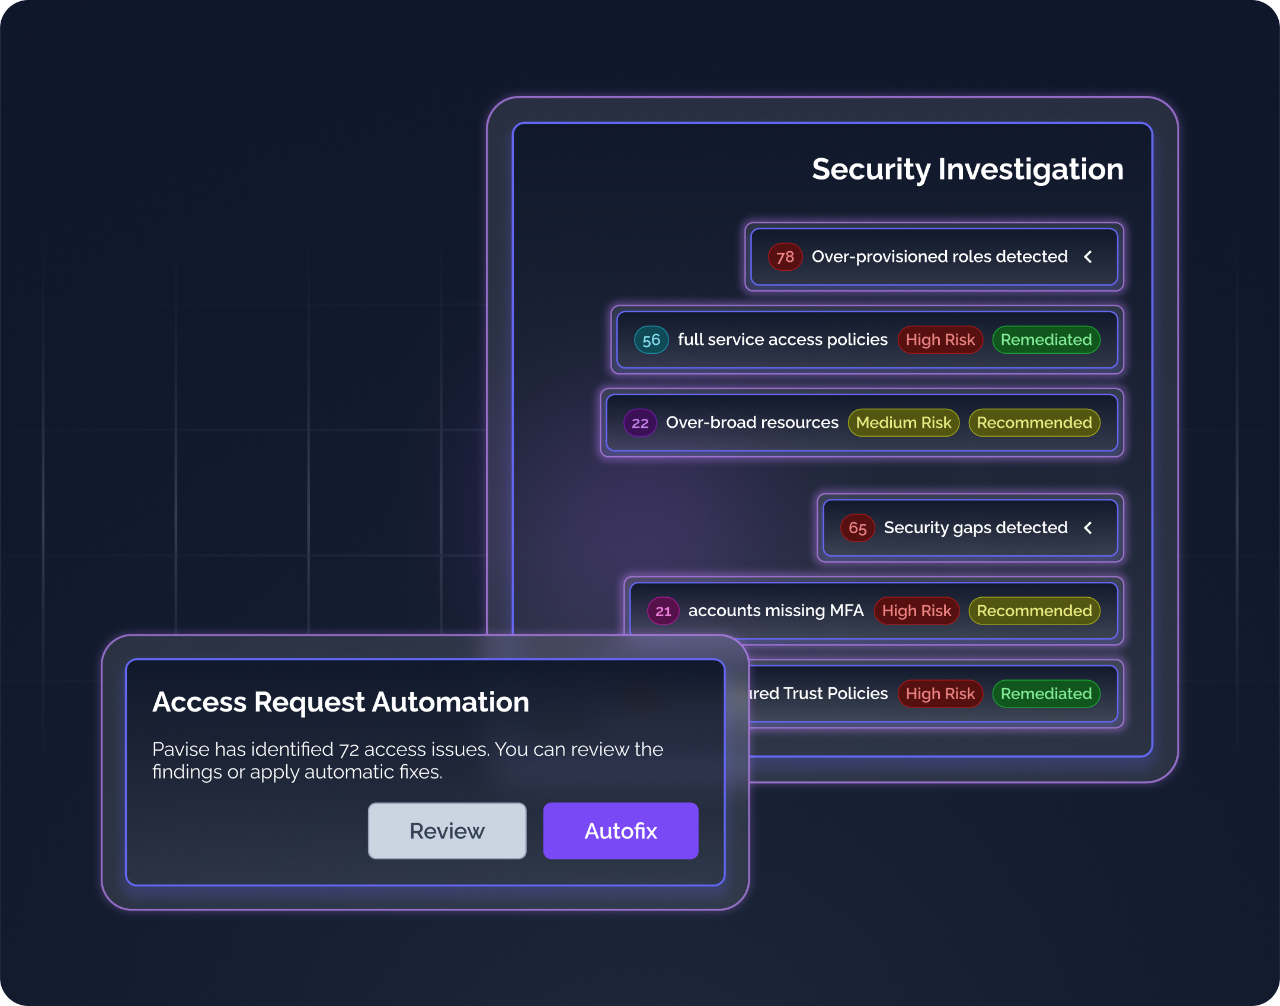The height and width of the screenshot is (1006, 1280).
Task: Open the full service access policies text
Action: (x=782, y=339)
